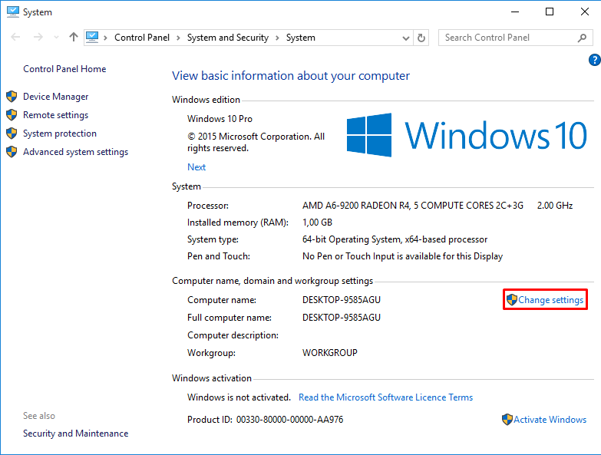Viewport: 601px width, 455px height.
Task: Select Control Panel in the breadcrumb
Action: coord(142,38)
